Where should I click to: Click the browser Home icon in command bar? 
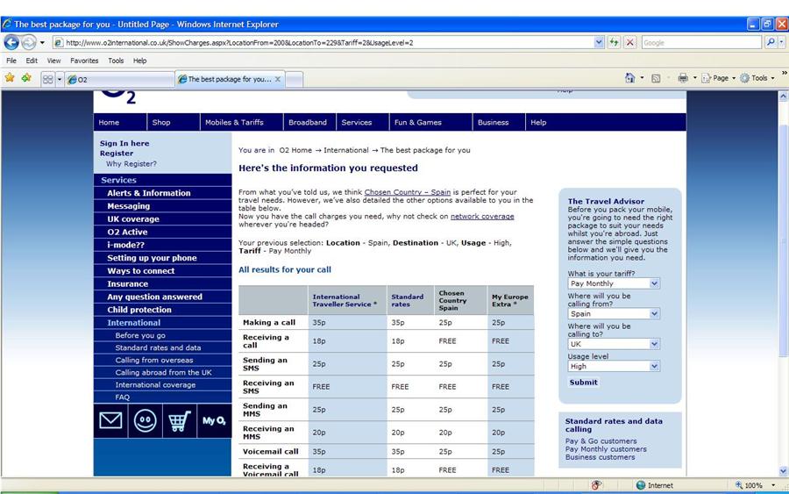(x=629, y=78)
